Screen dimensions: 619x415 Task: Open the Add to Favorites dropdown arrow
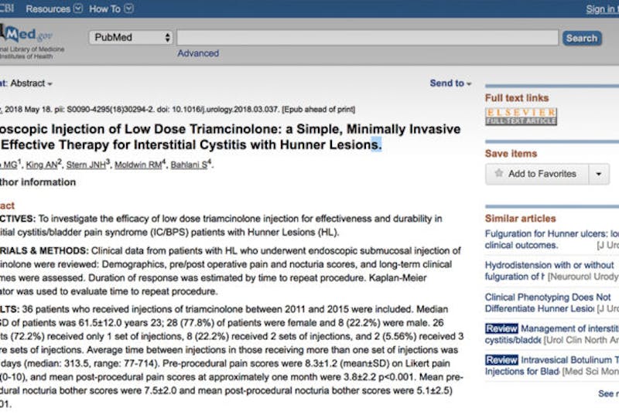click(598, 174)
